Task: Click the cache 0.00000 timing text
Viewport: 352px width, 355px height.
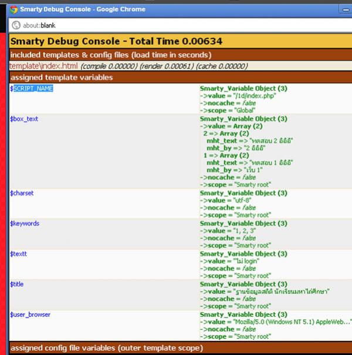Action: coord(222,66)
